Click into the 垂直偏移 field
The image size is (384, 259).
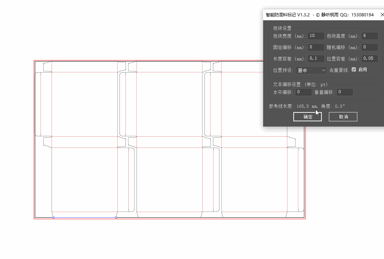pos(345,92)
